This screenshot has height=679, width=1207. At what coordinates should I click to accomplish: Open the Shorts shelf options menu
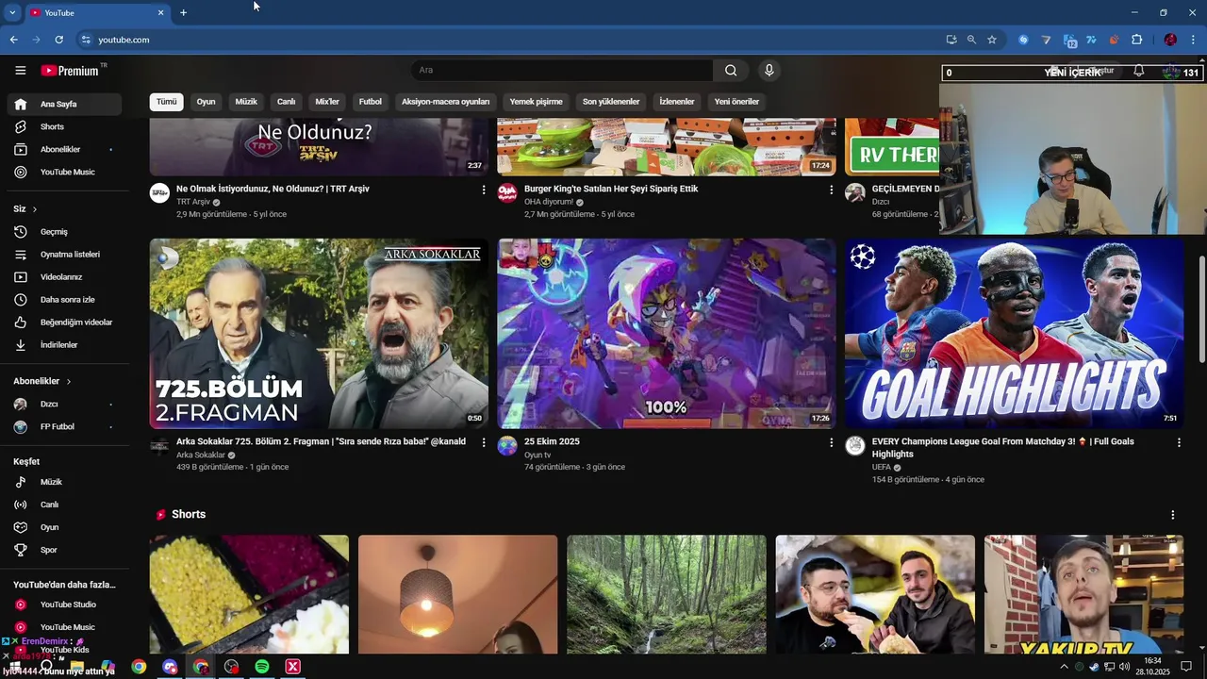click(x=1173, y=515)
